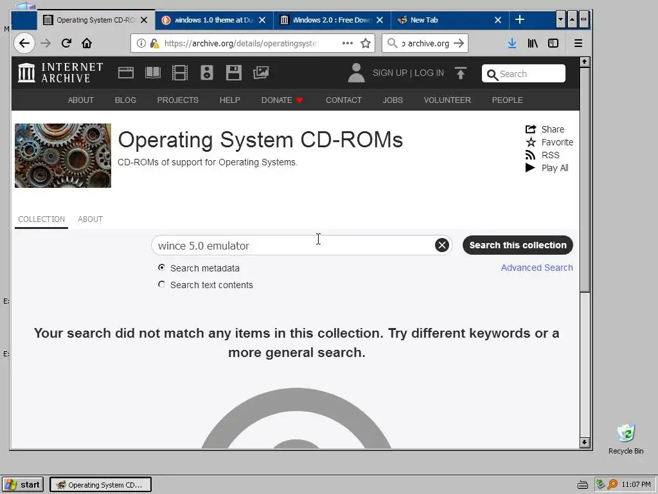
Task: Switch to the windows 1.0 theme tab
Action: point(214,20)
